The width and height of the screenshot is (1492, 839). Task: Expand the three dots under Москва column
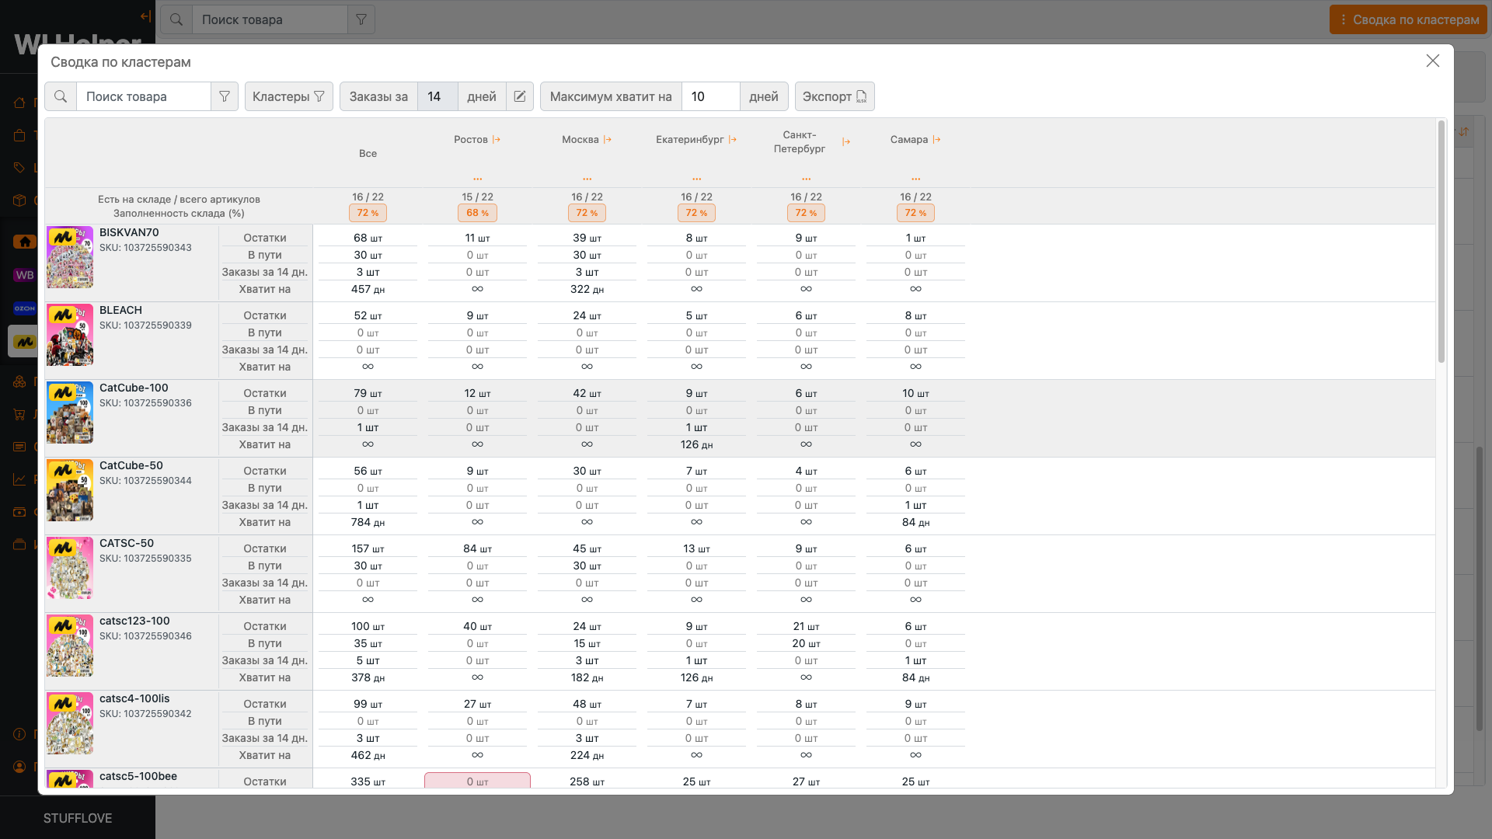point(587,179)
